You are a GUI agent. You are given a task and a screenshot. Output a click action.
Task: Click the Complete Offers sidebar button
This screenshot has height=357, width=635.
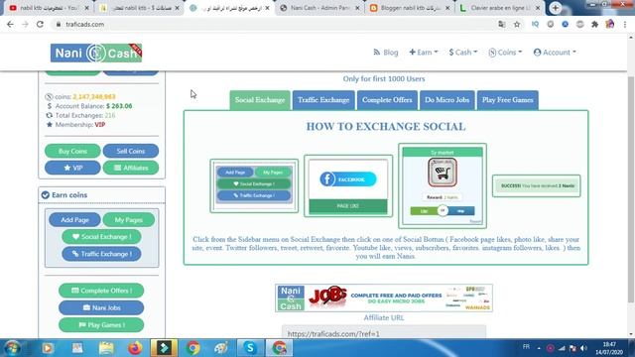(101, 291)
